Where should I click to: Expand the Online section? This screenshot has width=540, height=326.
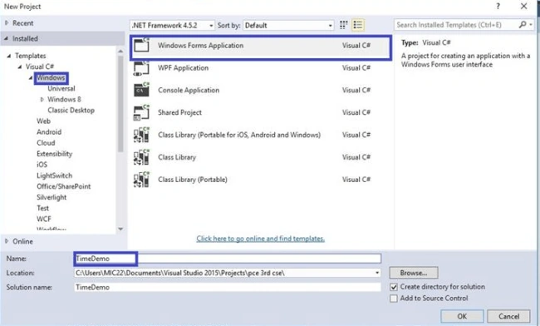[7, 241]
